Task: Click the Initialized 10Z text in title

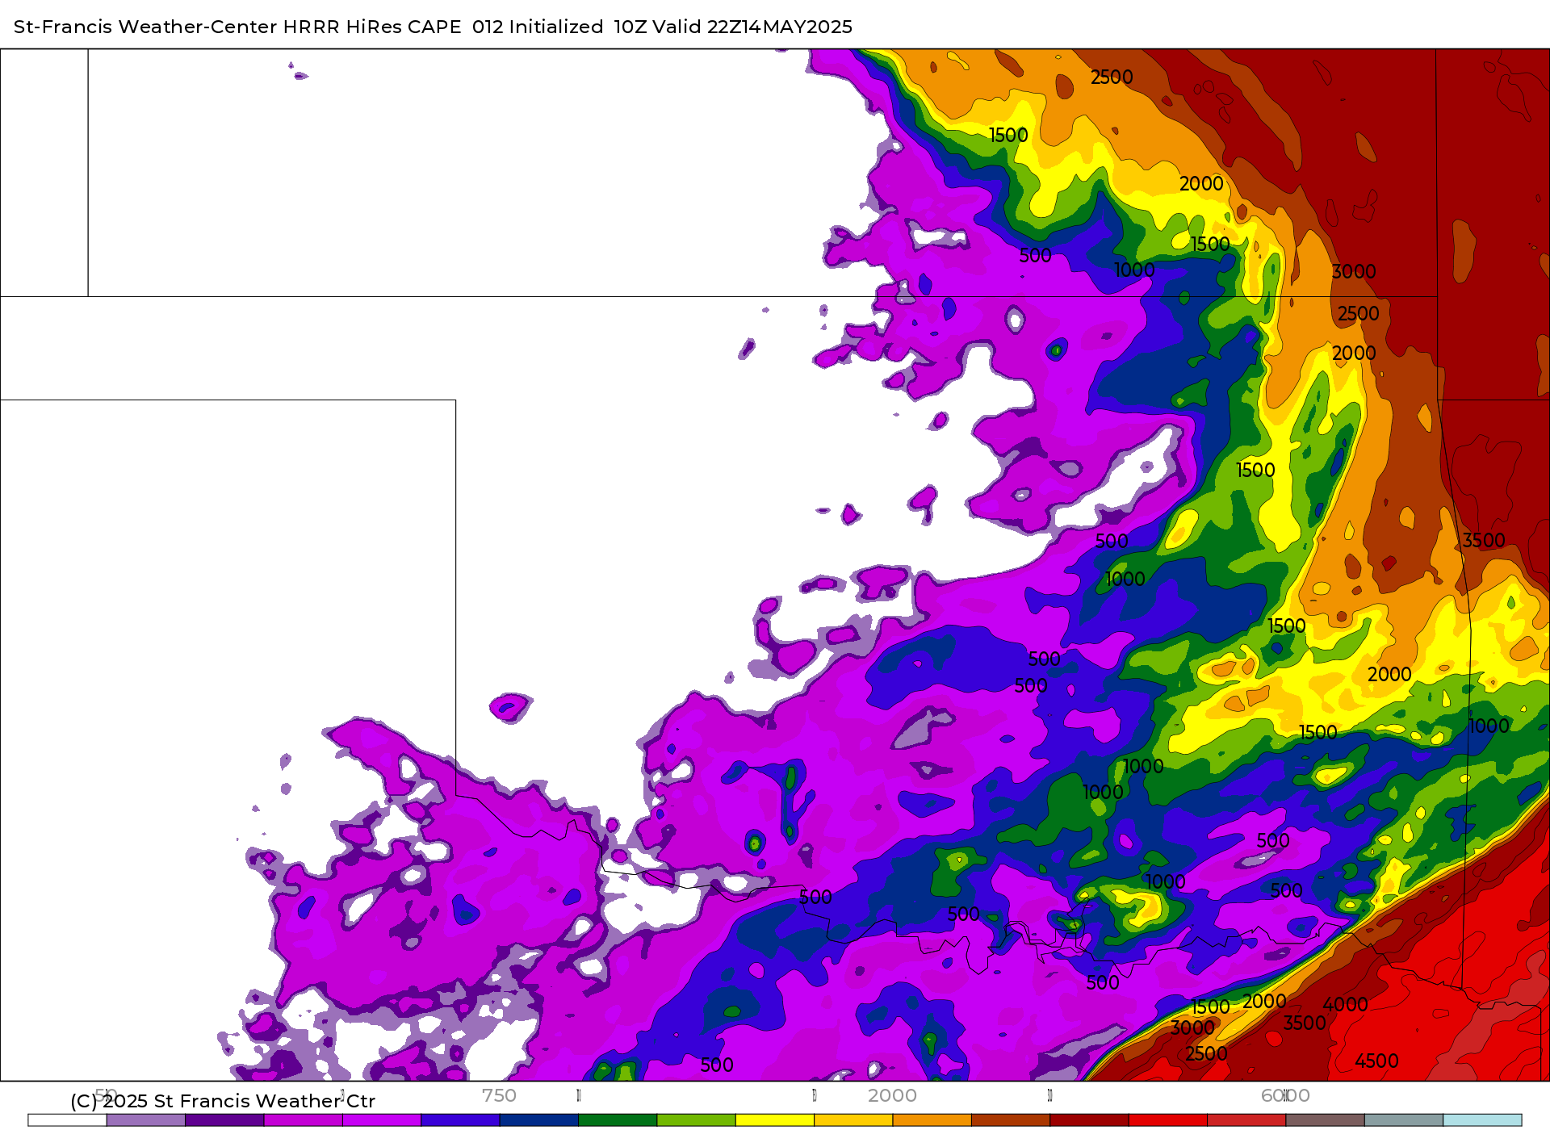Action: [x=576, y=27]
